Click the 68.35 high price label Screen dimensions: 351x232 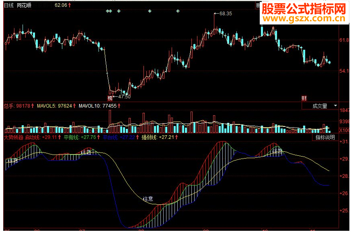coord(226,14)
